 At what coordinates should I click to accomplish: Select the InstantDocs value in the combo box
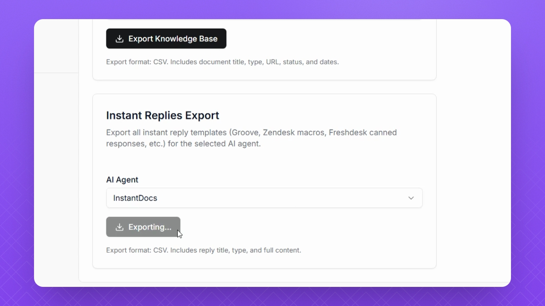coord(135,198)
